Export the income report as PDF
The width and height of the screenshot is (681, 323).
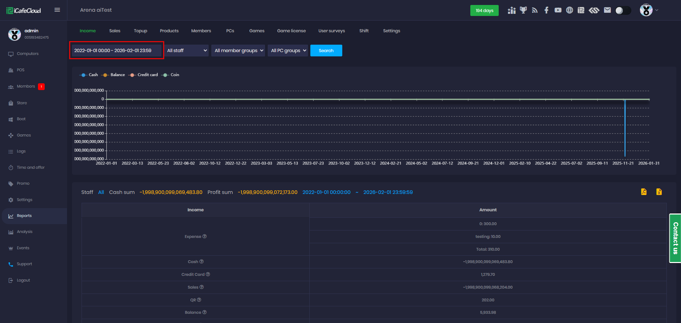click(x=644, y=192)
